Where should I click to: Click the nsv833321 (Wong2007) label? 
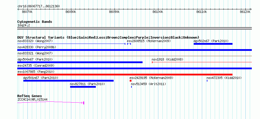[35, 53]
